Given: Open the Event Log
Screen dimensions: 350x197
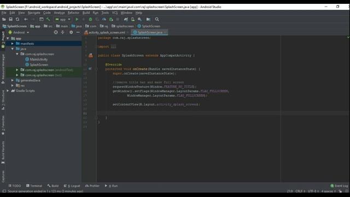Looking at the screenshot, I should click(339, 186).
